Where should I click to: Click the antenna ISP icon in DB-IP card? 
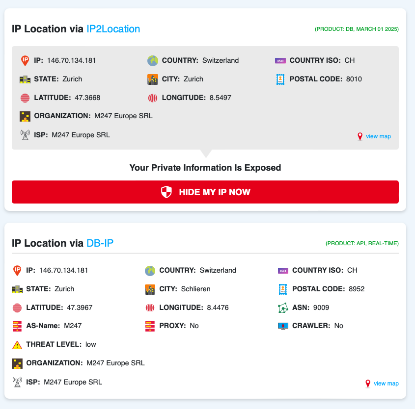pos(17,382)
